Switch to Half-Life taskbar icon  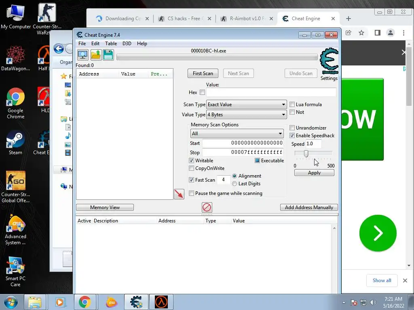(x=161, y=302)
